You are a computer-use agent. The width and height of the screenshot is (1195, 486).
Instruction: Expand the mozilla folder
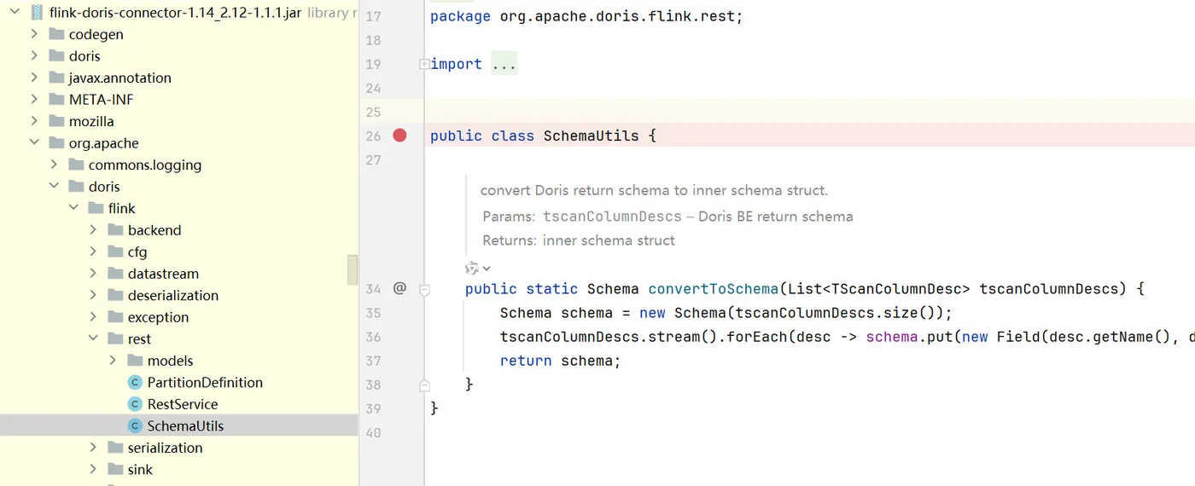(x=34, y=121)
